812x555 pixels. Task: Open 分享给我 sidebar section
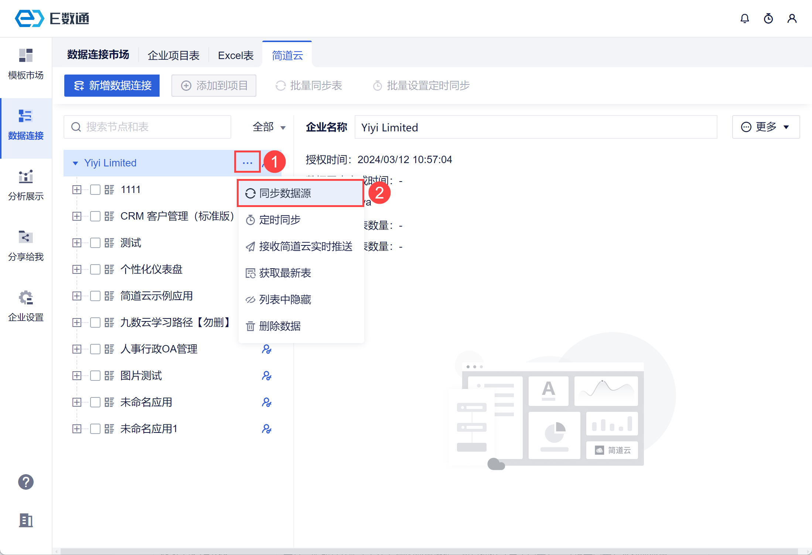26,246
